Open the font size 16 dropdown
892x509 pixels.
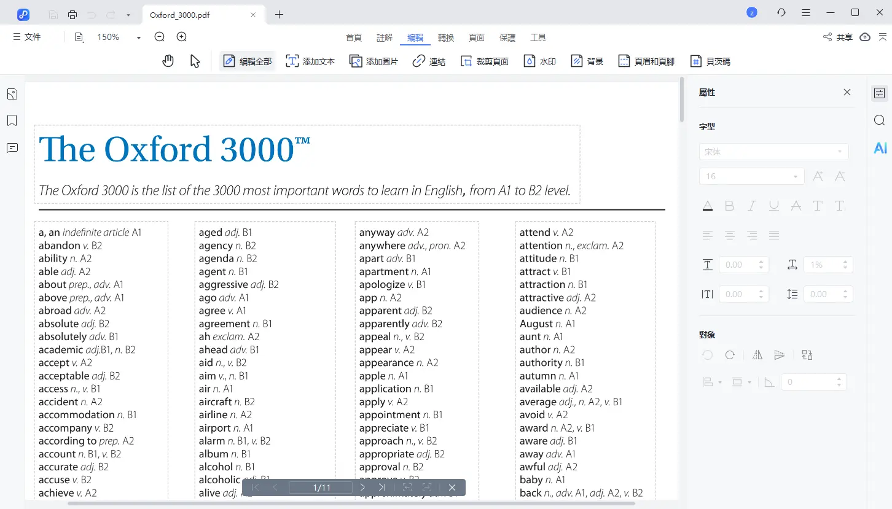(751, 176)
